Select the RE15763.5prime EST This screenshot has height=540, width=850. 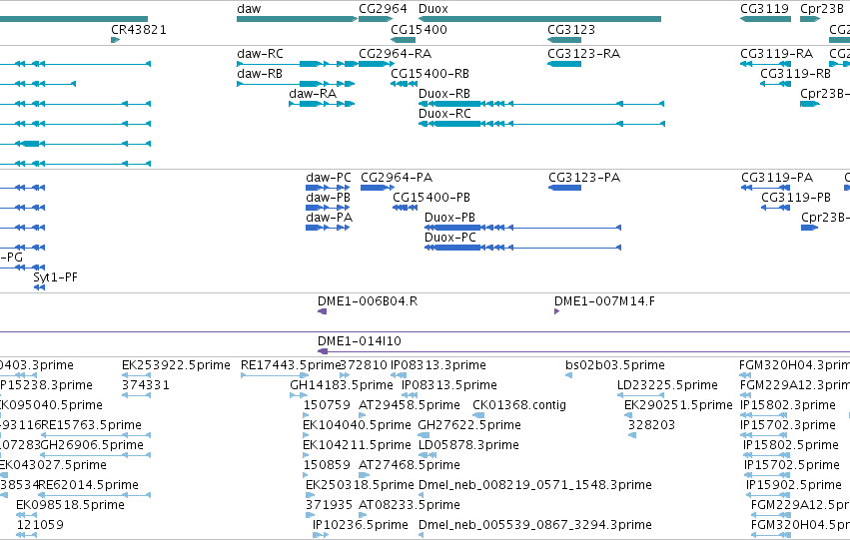tap(96, 435)
